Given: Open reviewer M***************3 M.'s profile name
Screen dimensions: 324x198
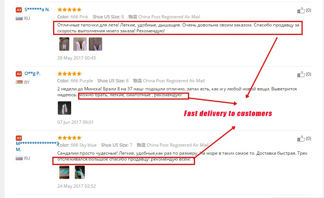Looking at the screenshot, I should tap(37, 147).
